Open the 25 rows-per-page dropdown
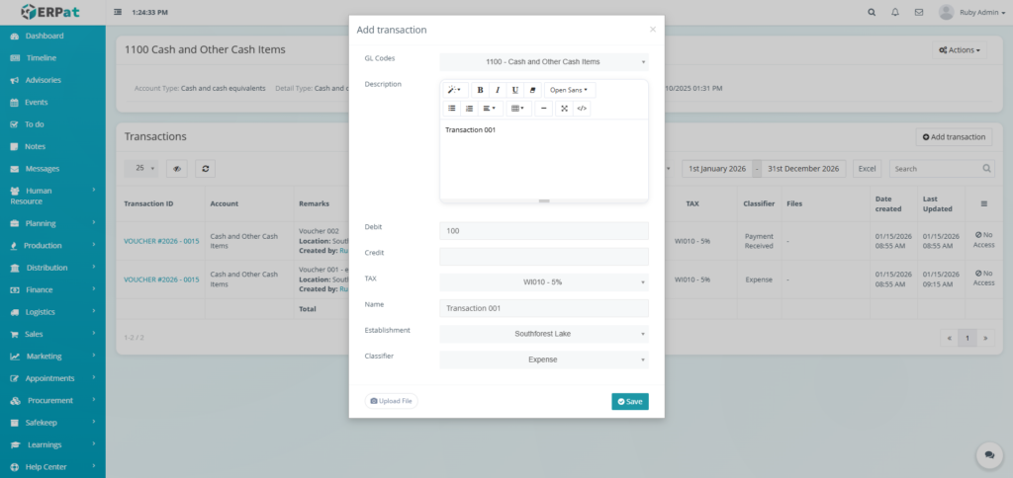Screen dimensions: 1013x478 click(141, 168)
